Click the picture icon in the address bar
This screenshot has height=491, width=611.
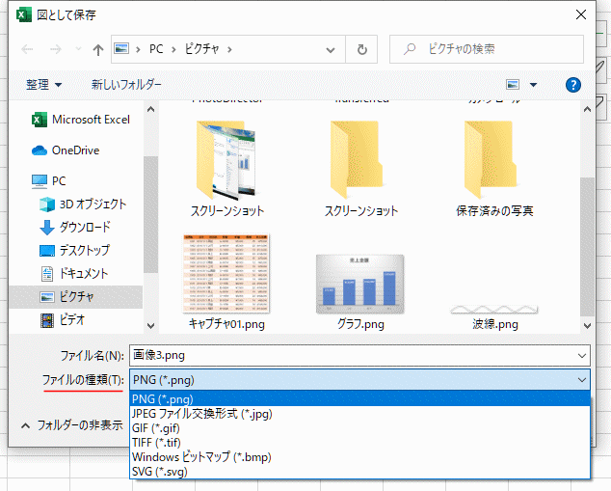tap(121, 49)
